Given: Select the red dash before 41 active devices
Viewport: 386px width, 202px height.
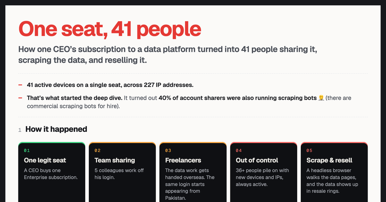Looking at the screenshot, I should click(20, 85).
